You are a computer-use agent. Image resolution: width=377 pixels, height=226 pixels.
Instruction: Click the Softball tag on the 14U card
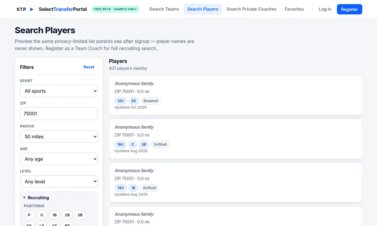click(150, 188)
